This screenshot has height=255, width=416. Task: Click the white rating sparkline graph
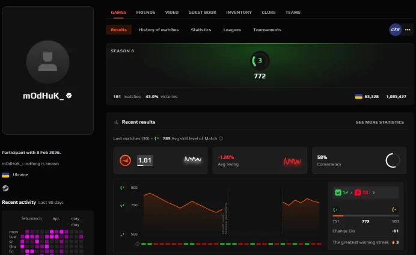(193, 159)
